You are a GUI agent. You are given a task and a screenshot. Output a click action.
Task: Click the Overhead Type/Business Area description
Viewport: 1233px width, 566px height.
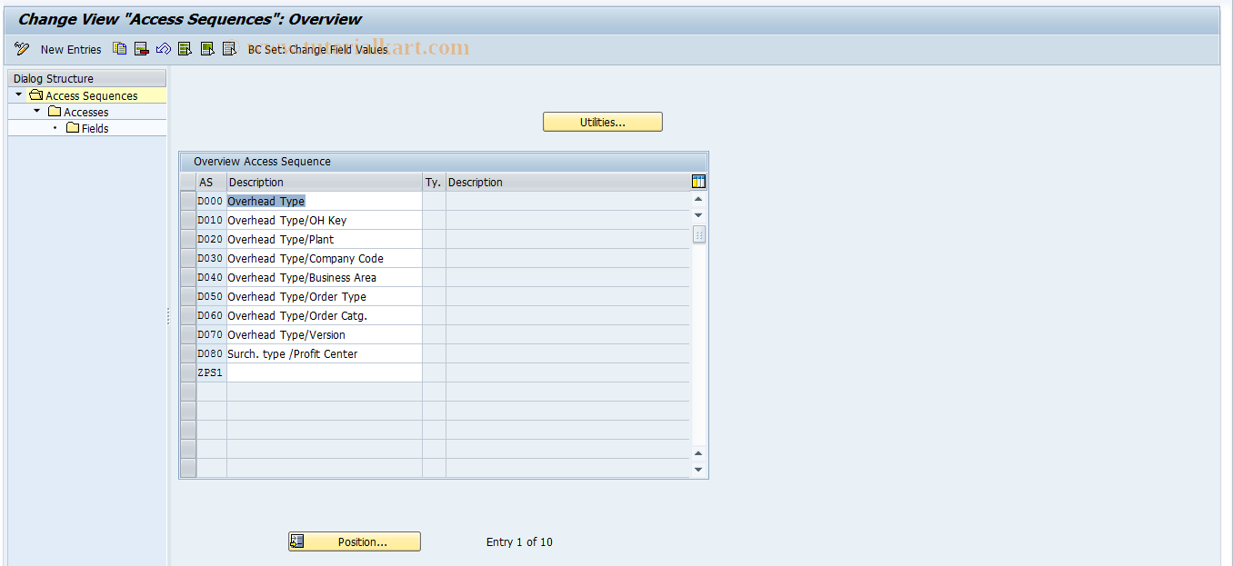(325, 277)
